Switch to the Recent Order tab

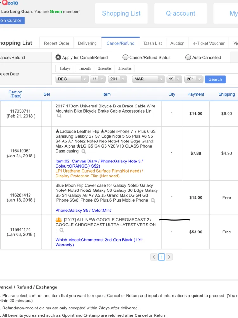point(56,43)
